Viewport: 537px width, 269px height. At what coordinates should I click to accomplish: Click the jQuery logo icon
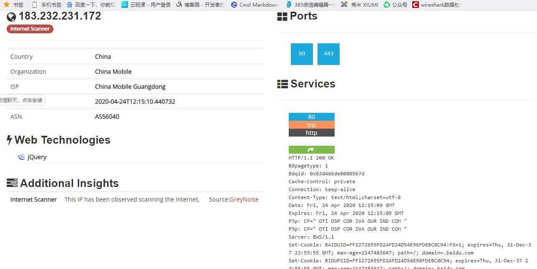(22, 157)
